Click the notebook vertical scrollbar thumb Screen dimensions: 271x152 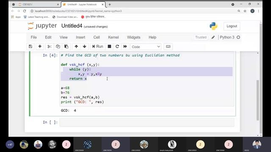coord(258,100)
